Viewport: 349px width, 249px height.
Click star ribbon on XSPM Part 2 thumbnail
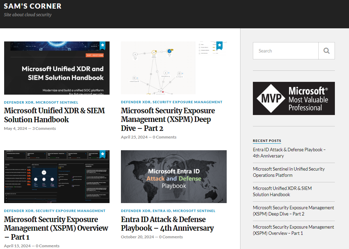coord(219,45)
